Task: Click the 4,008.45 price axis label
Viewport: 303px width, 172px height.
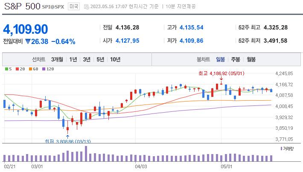Action: point(284,106)
